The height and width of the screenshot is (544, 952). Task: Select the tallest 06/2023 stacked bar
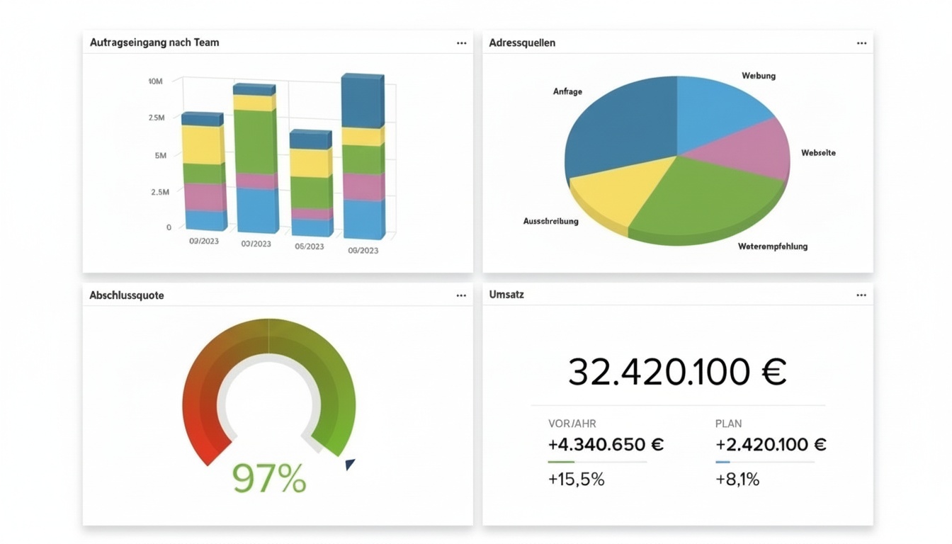(363, 156)
